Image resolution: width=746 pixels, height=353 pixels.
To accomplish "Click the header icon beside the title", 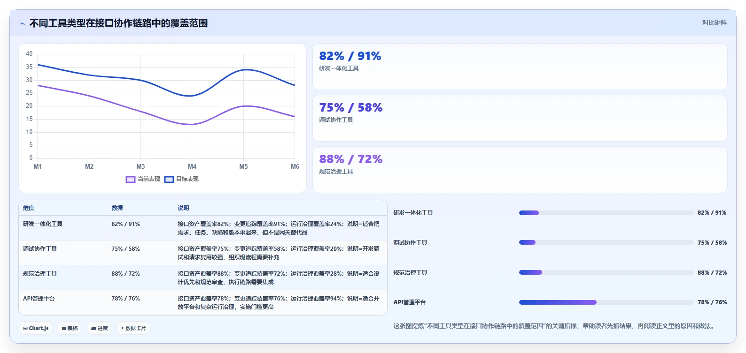I will [22, 23].
